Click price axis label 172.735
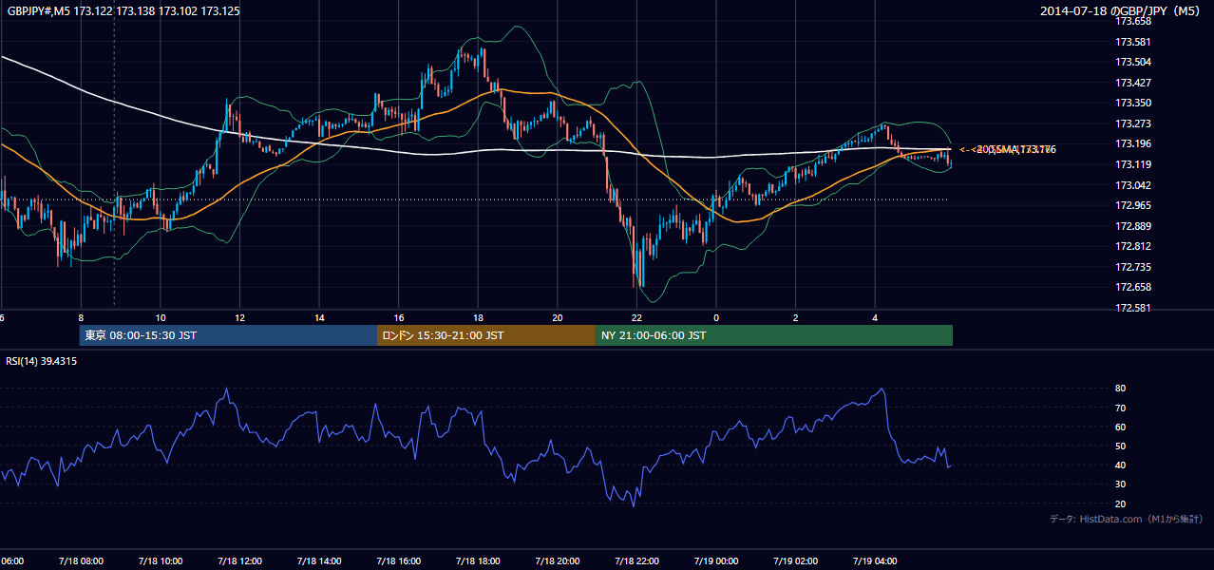Viewport: 1214px width, 570px height. click(x=1132, y=267)
